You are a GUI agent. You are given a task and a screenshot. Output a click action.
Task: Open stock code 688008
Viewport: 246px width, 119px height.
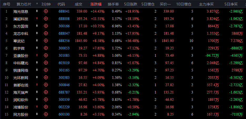coord(64,19)
